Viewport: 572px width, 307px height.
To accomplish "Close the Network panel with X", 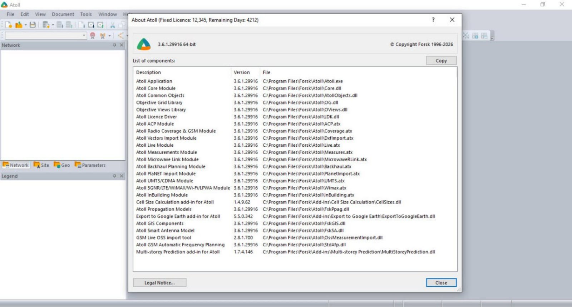I will click(x=122, y=45).
